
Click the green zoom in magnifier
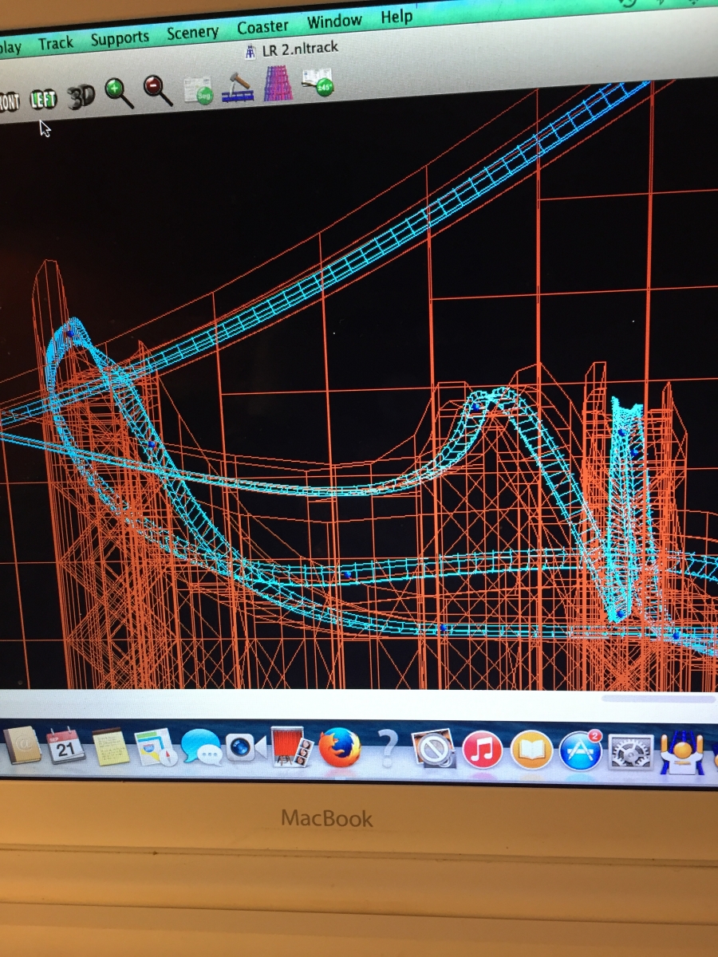coord(120,93)
